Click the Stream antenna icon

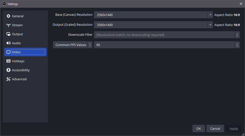click(x=8, y=25)
